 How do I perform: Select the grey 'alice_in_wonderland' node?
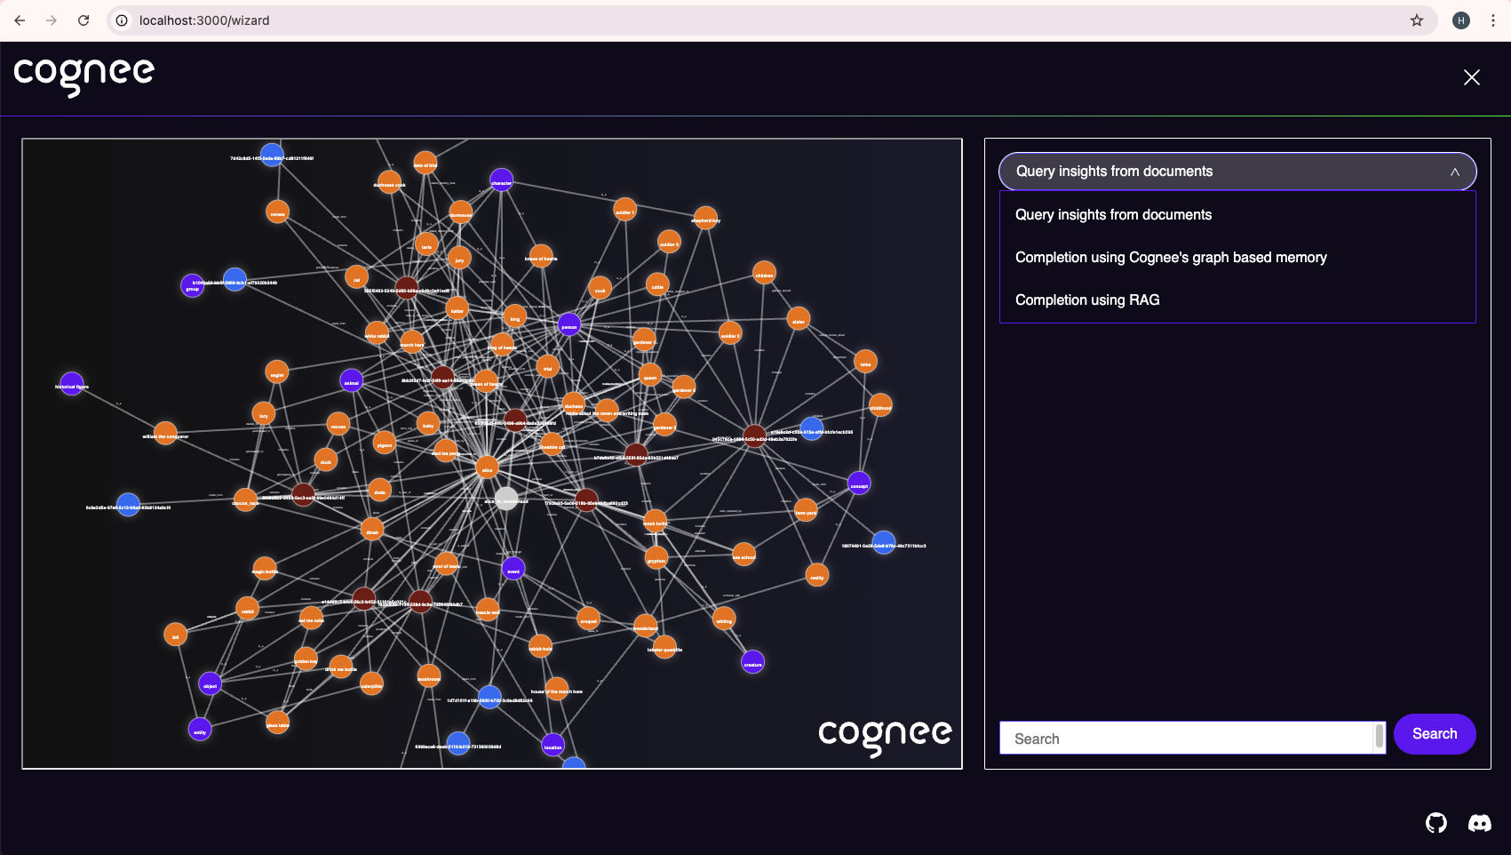(505, 499)
